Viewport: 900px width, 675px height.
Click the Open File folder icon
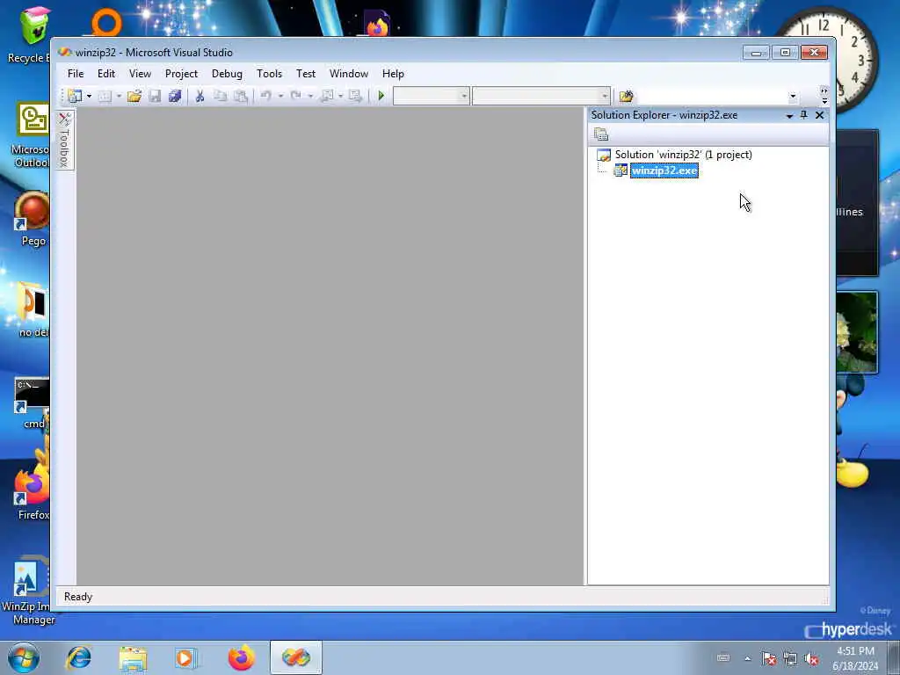coord(134,96)
